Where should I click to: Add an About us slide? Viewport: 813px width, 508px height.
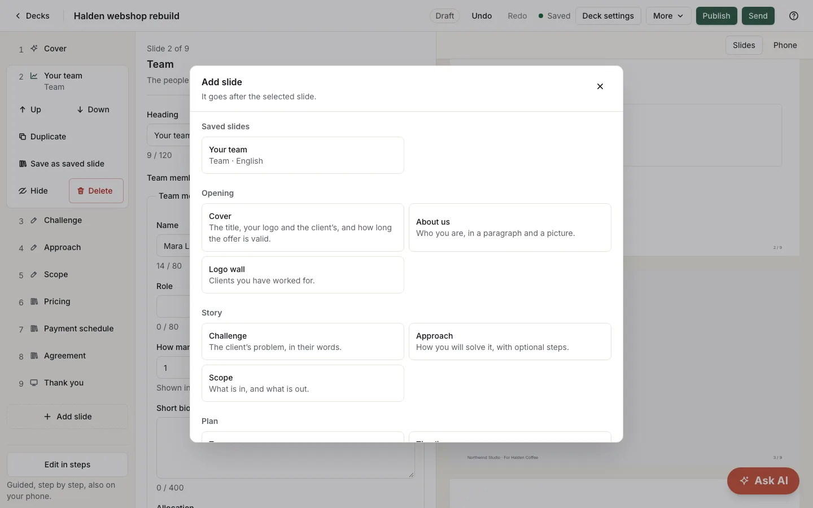510,227
